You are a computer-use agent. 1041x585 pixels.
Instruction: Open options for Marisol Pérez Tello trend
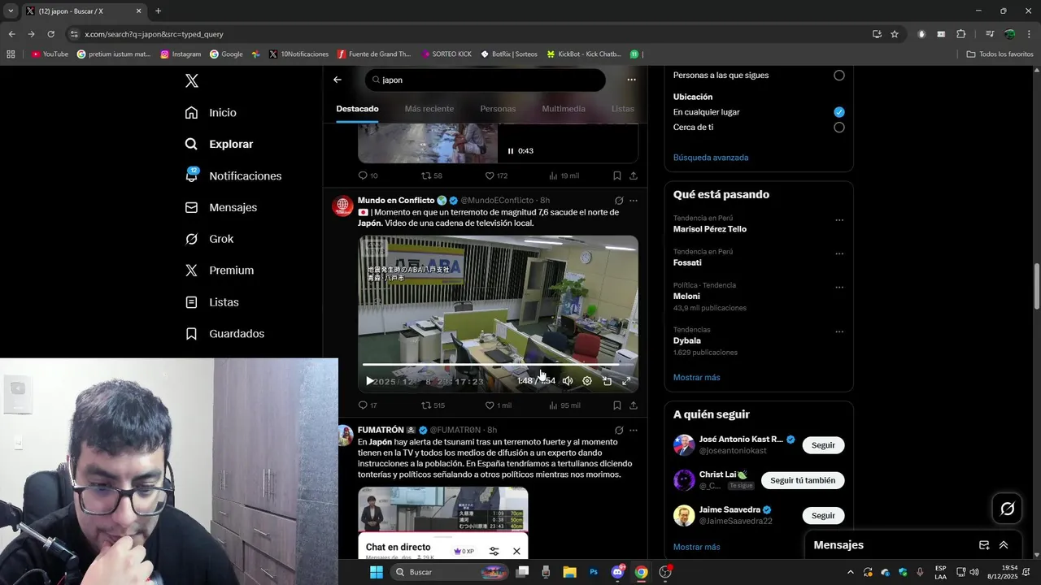click(839, 220)
